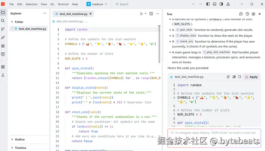Image resolution: width=265 pixels, height=151 pixels.
Task: Open the Selection menu
Action: pos(31,4)
